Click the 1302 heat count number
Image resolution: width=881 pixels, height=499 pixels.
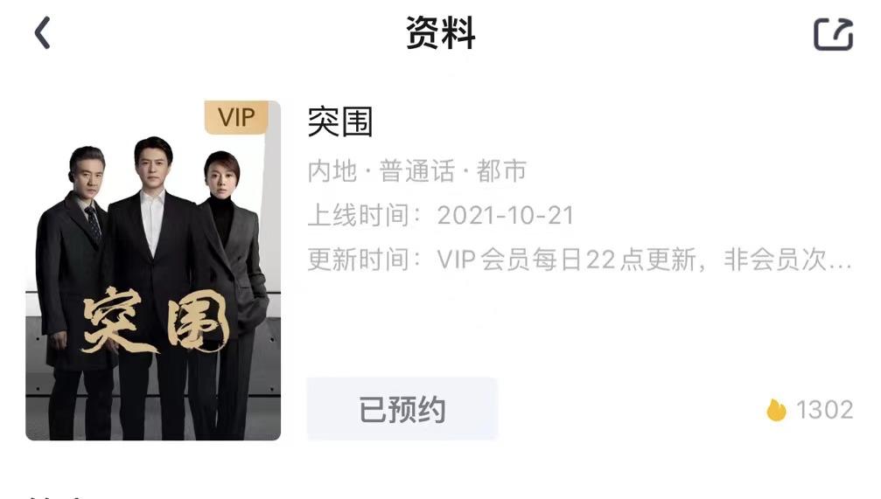[825, 410]
